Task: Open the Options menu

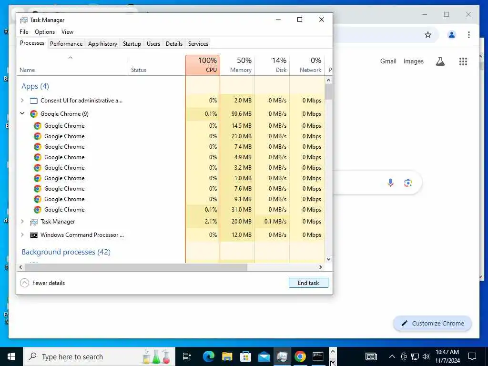Action: click(45, 32)
